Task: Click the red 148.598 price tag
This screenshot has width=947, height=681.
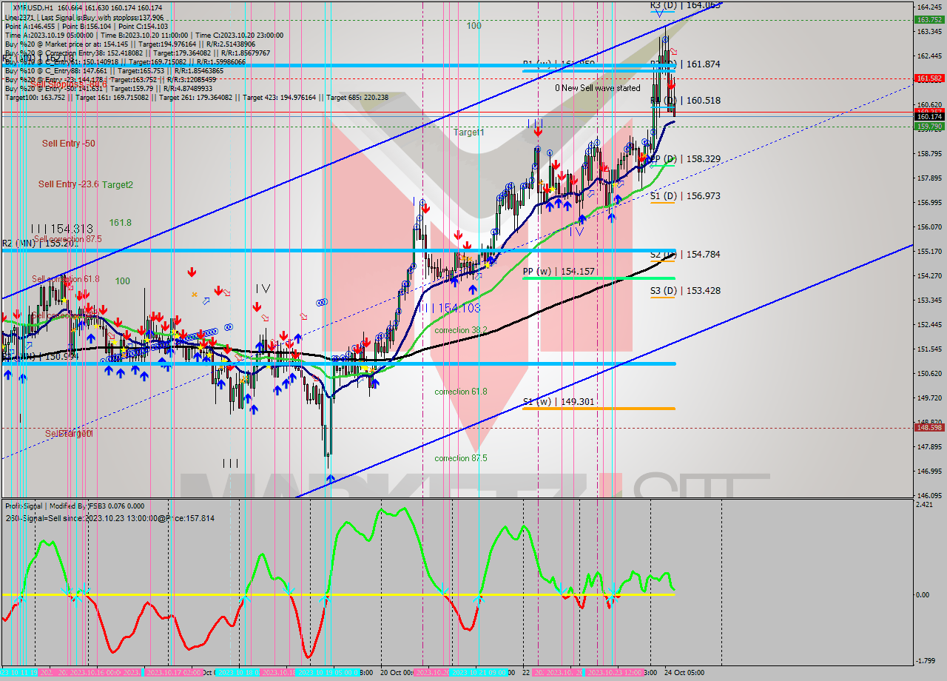Action: pyautogui.click(x=929, y=428)
